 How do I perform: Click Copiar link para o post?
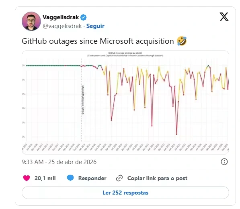(157, 178)
